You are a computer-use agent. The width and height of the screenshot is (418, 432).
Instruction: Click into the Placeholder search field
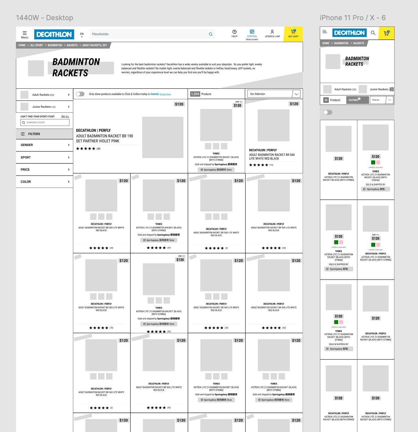[x=152, y=34]
